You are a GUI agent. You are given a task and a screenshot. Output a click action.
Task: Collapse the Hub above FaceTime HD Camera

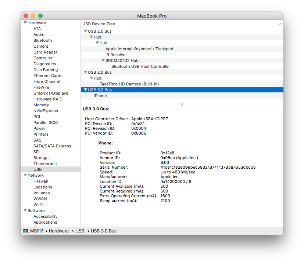pos(91,78)
